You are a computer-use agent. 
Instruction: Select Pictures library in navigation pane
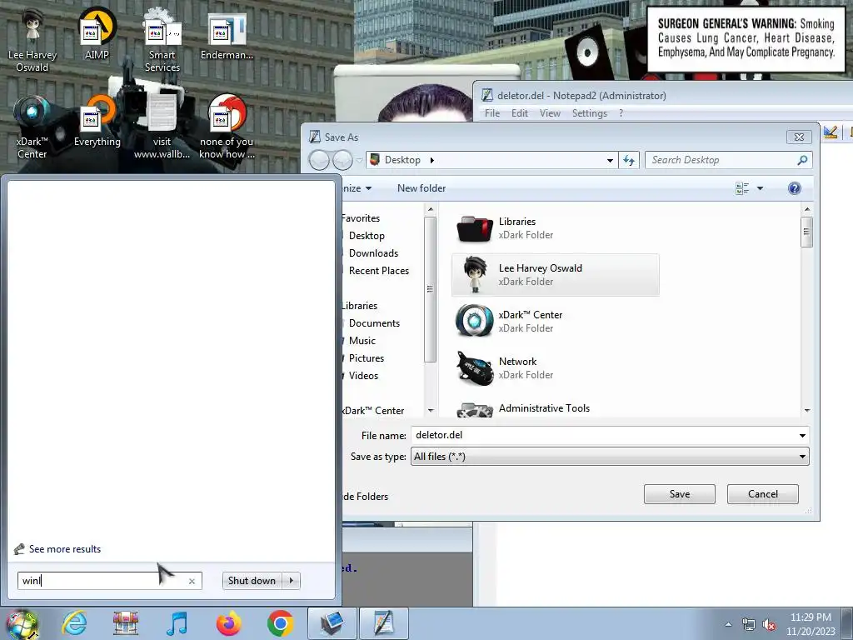367,358
